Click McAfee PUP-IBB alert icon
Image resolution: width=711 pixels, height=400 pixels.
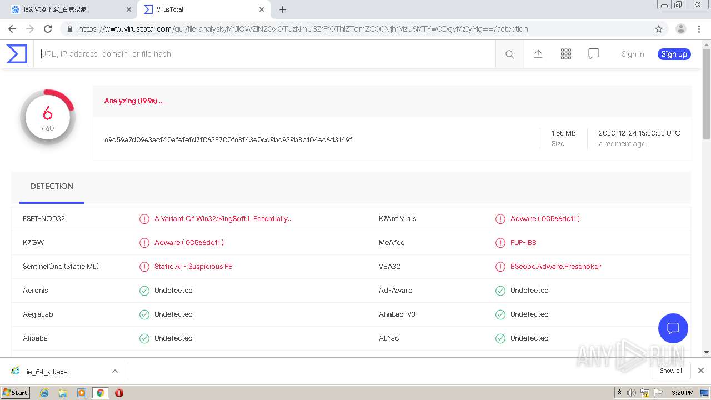(500, 243)
